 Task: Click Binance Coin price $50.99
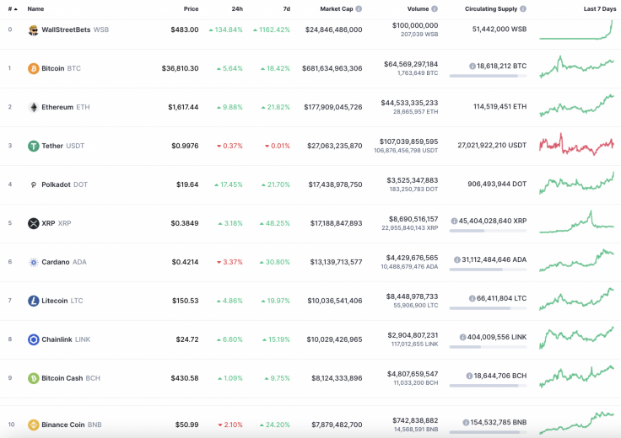187,425
